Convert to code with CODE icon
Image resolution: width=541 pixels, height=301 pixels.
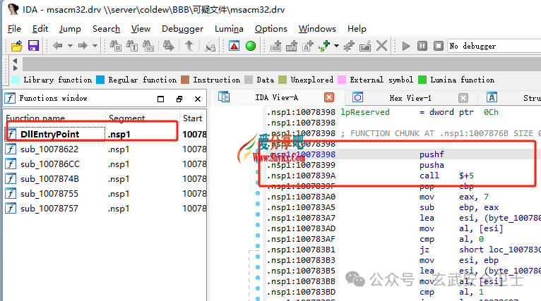pos(275,46)
